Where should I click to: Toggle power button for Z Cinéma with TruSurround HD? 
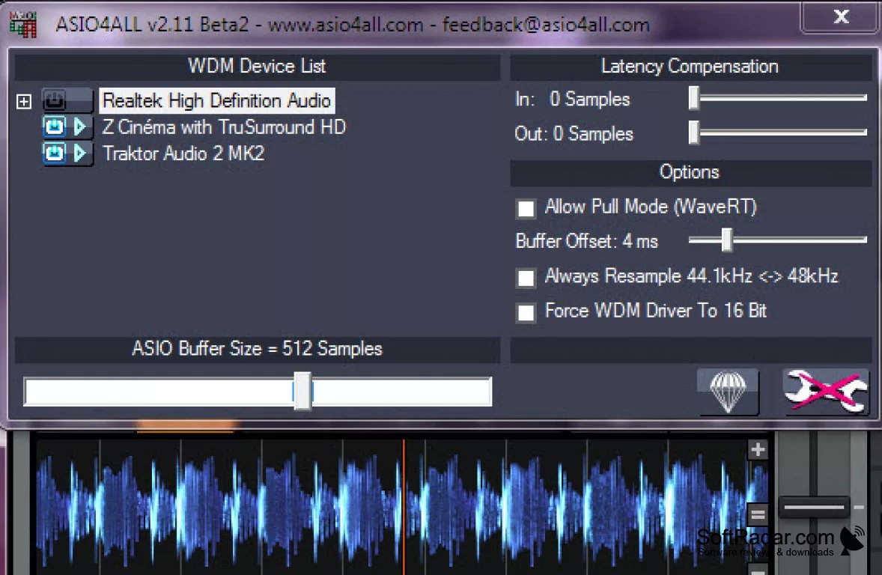coord(55,126)
